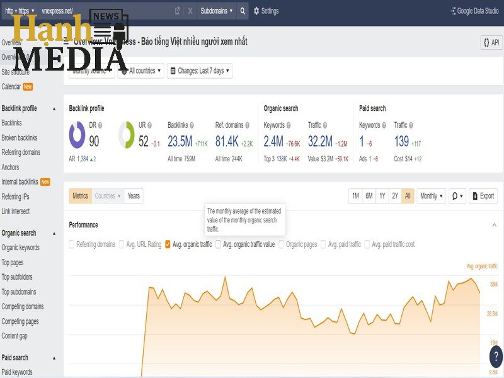Set chart range to 2Y

pos(395,196)
